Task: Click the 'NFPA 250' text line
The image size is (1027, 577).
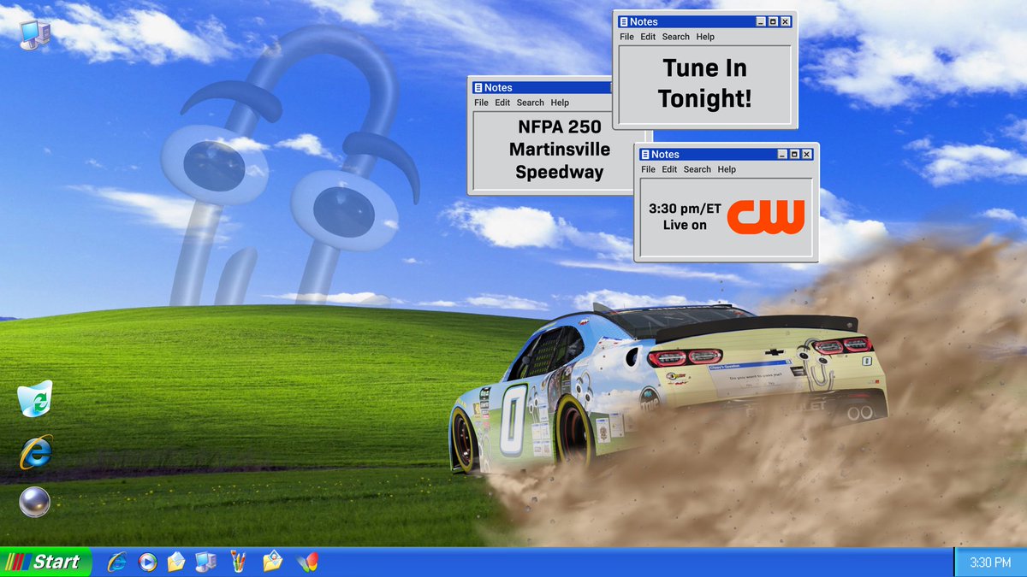Action: pyautogui.click(x=560, y=127)
